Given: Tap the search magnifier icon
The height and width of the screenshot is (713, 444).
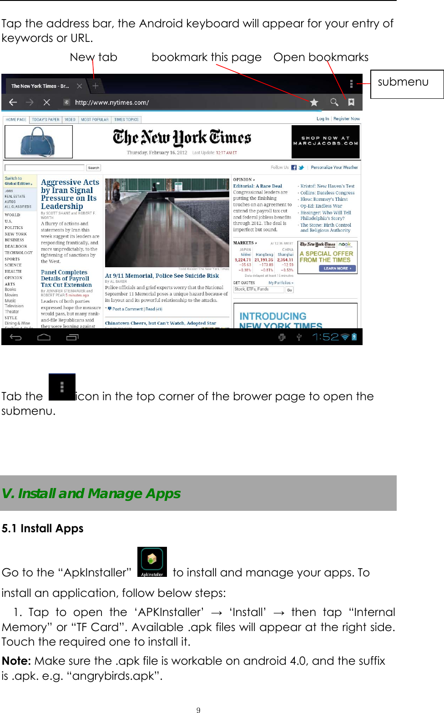Looking at the screenshot, I should [334, 102].
